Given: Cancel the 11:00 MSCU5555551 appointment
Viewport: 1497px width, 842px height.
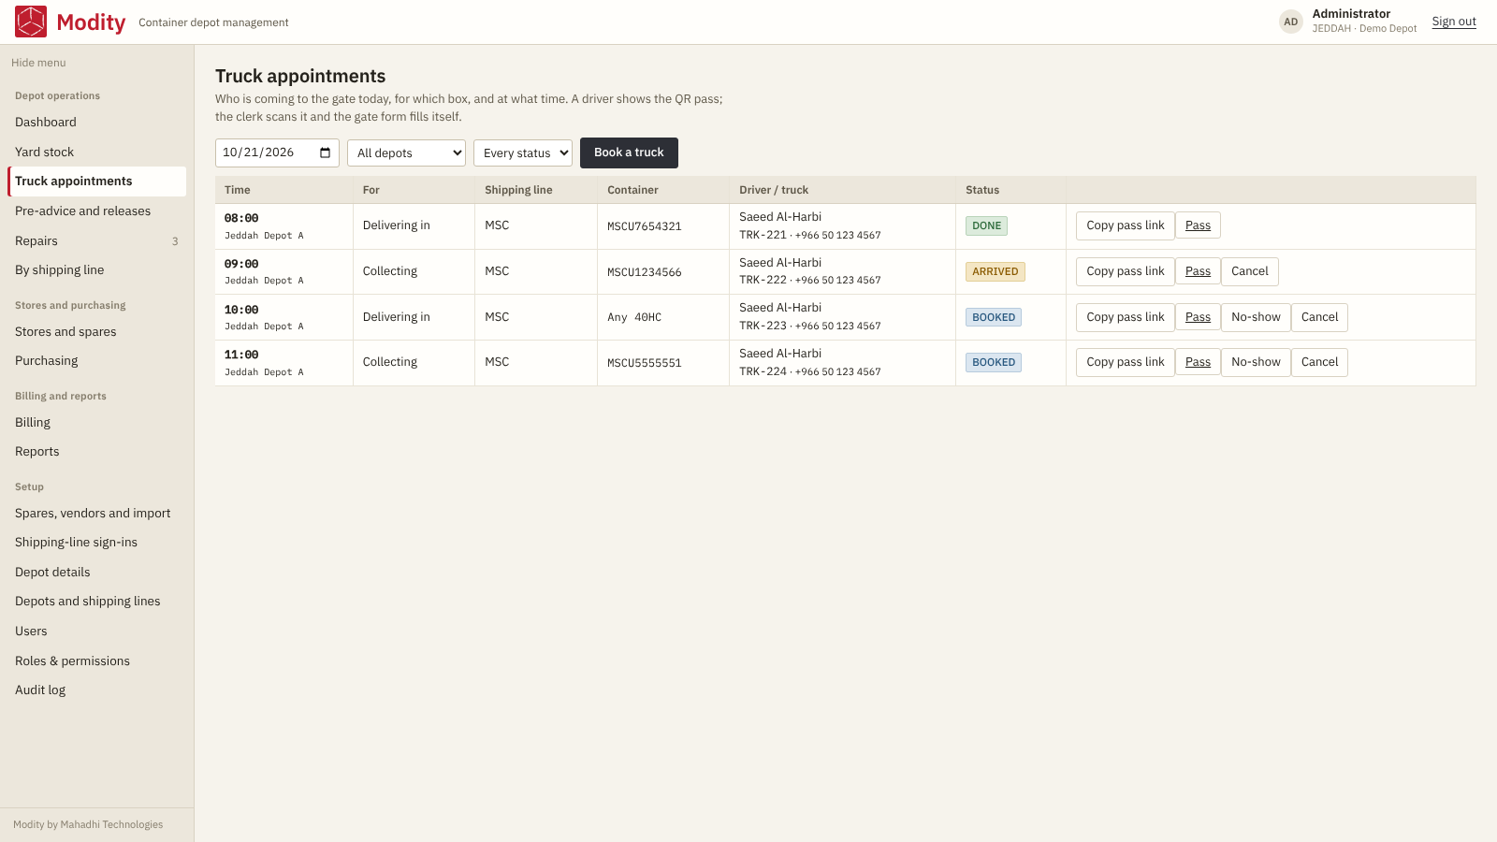Looking at the screenshot, I should 1319,362.
